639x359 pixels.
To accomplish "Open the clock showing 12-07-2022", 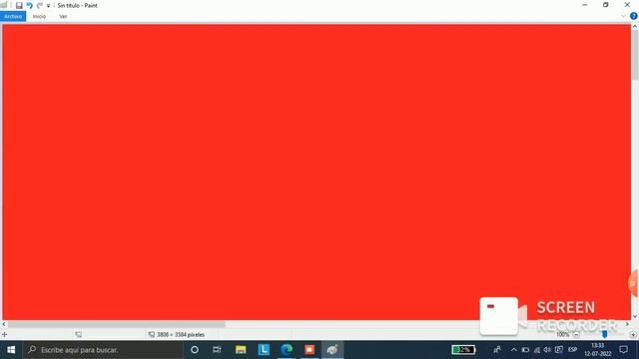I will tap(597, 350).
